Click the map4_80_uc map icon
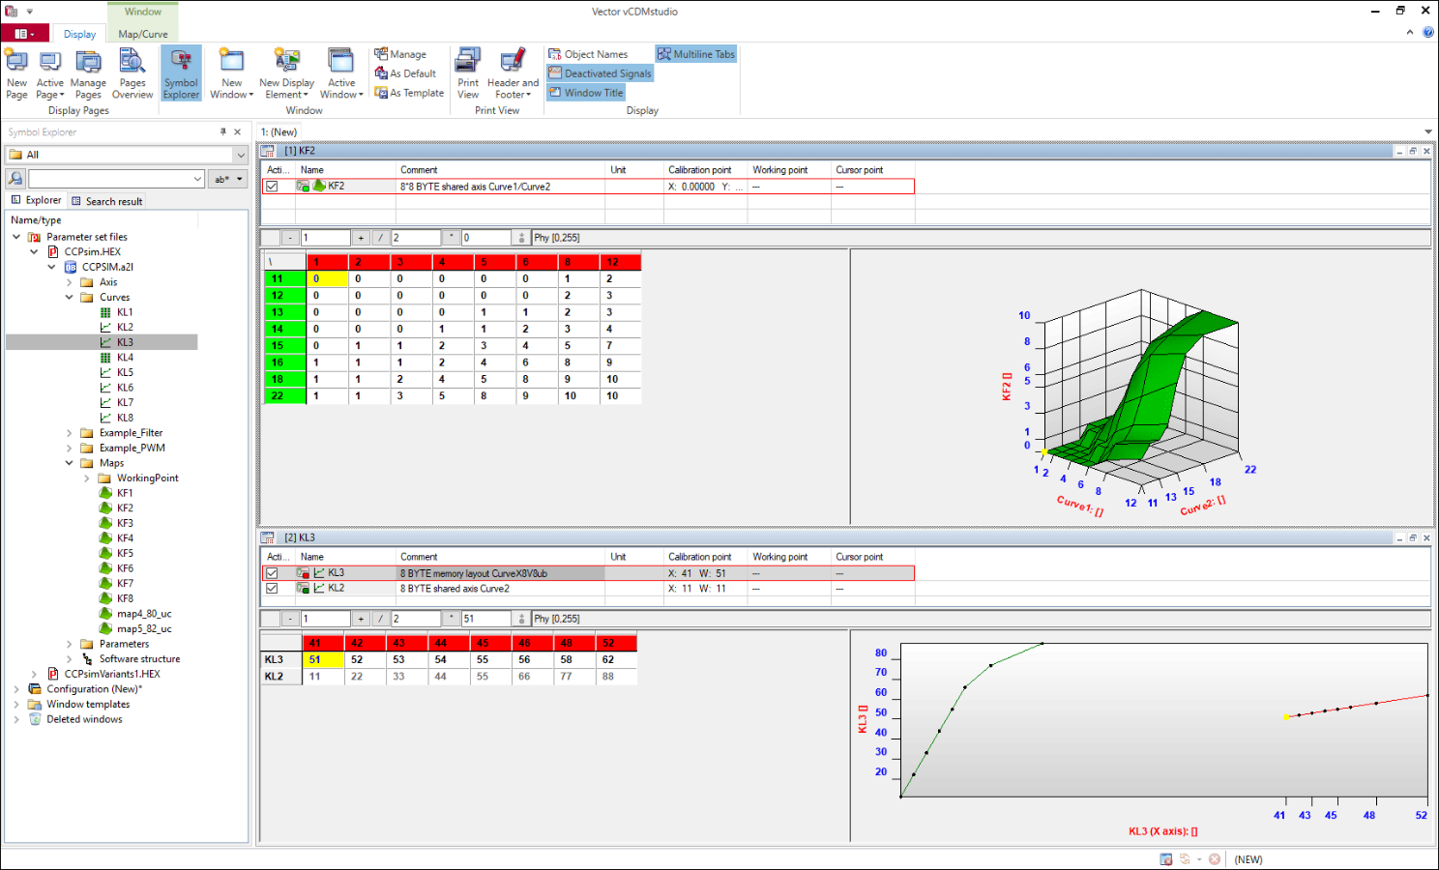Viewport: 1439px width, 870px height. 105,614
